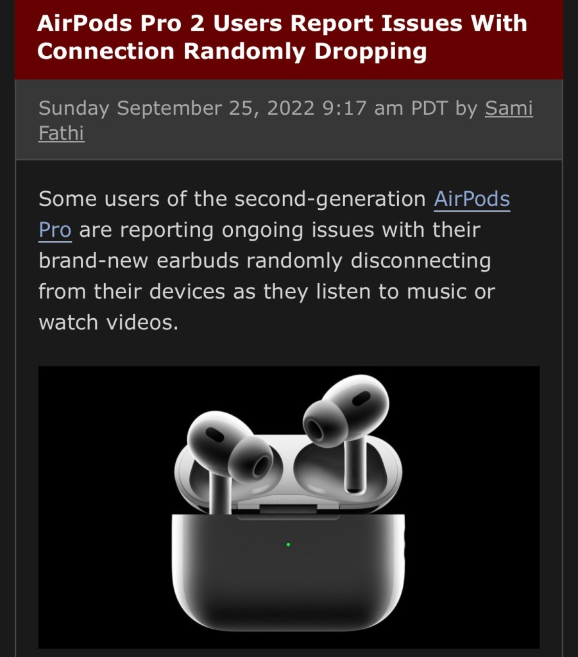Tap the dark red headline banner

(x=289, y=39)
